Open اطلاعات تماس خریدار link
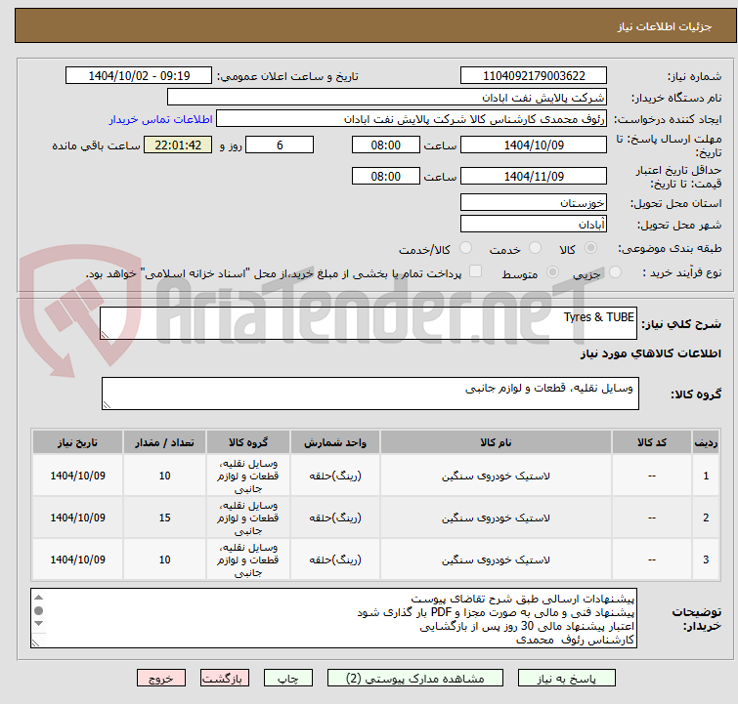This screenshot has height=704, width=738. pyautogui.click(x=161, y=119)
